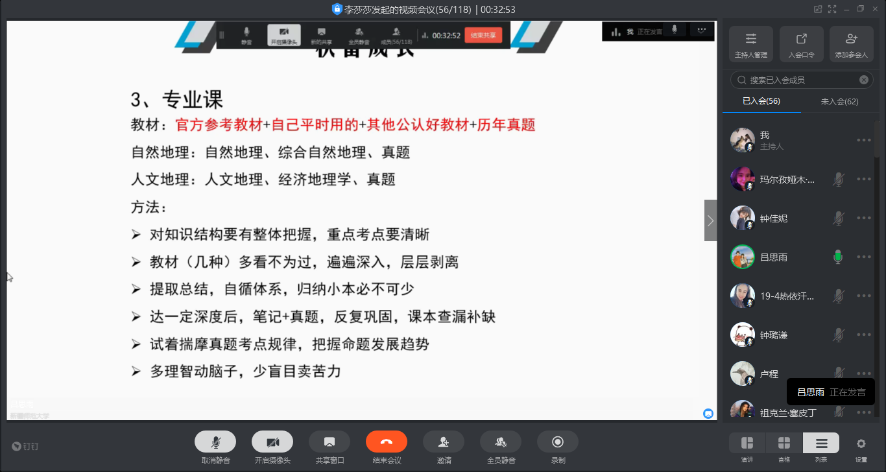This screenshot has height=472, width=886.
Task: Open 主持人管理 host management panel
Action: (x=750, y=44)
